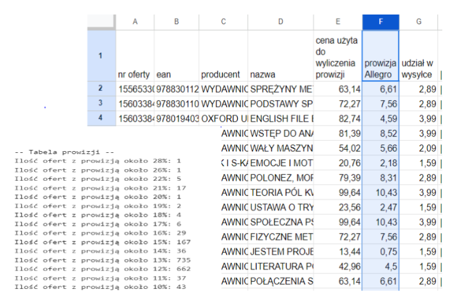455x304 pixels.
Task: Select the cell with price 82,74
Action: coord(337,118)
